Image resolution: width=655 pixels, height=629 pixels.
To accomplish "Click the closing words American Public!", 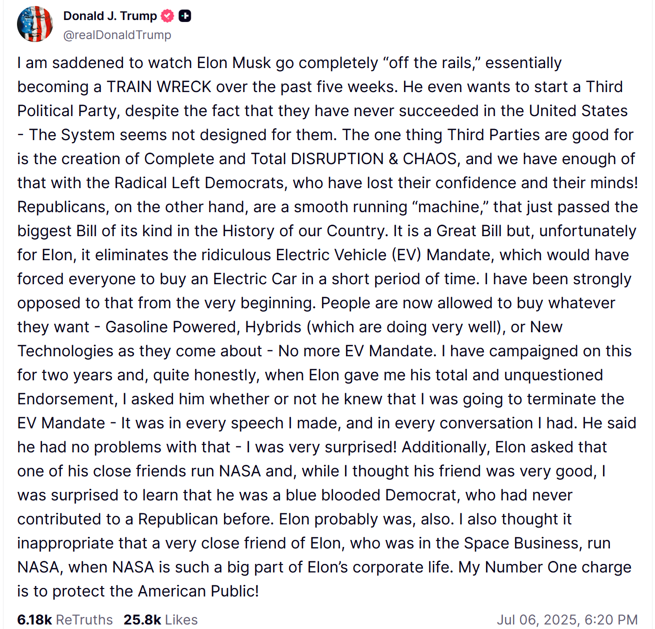I will pos(198,591).
